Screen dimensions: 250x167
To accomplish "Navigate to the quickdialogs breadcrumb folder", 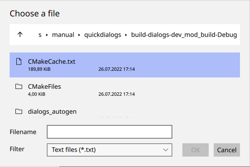I will tap(103, 35).
